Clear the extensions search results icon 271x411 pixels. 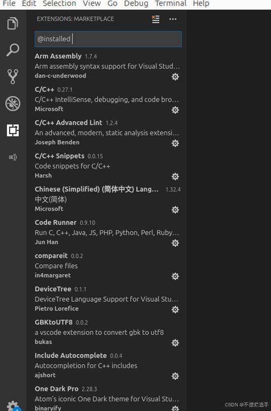155,19
